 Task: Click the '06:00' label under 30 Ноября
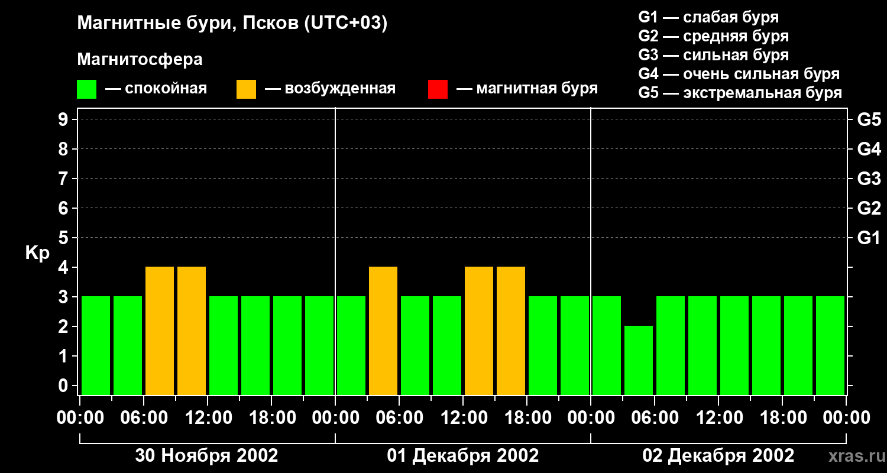pos(143,418)
